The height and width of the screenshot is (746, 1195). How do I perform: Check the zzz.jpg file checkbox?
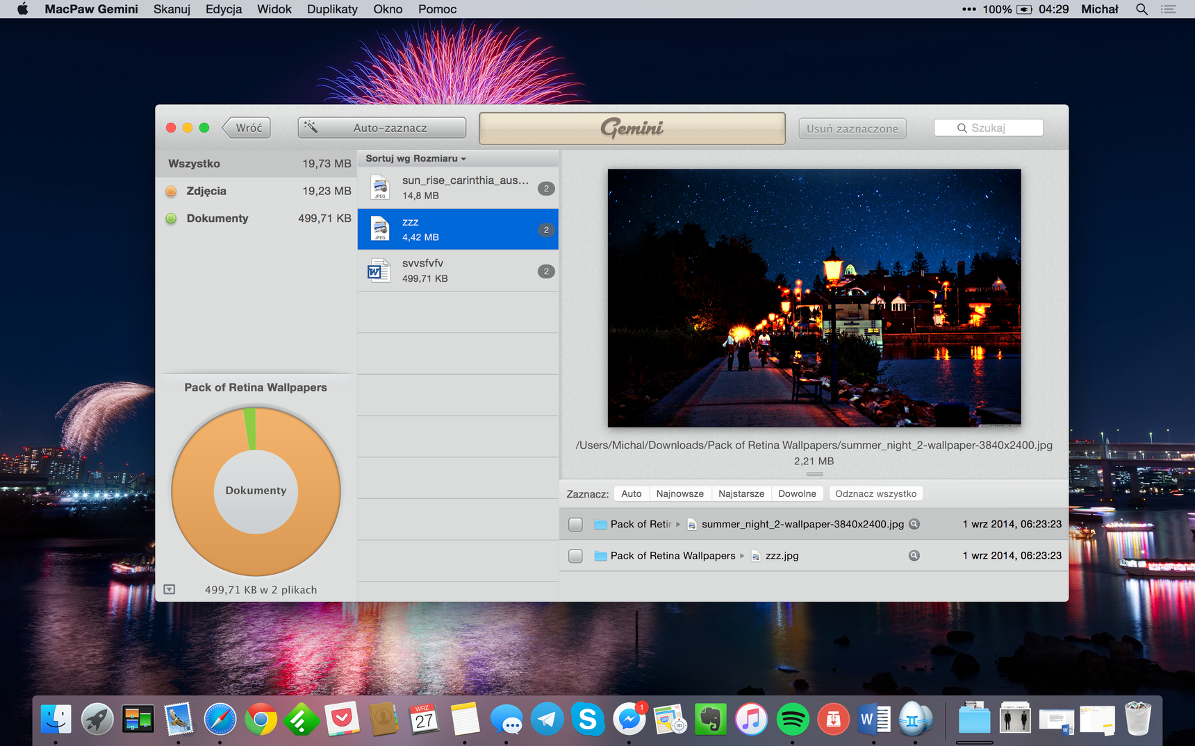coord(575,556)
